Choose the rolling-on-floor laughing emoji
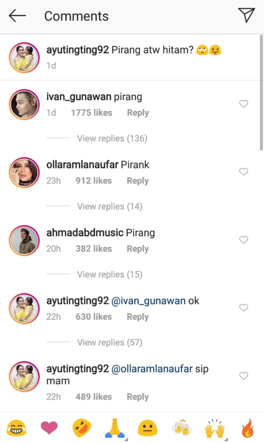264x443 pixels. [x=82, y=429]
